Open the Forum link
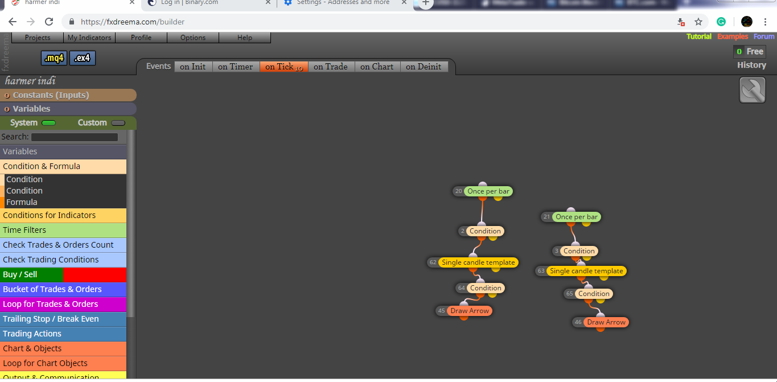 point(764,36)
